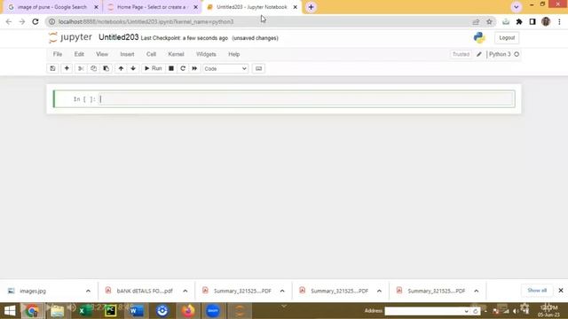
Task: Open the cell type Code dropdown
Action: pos(225,69)
